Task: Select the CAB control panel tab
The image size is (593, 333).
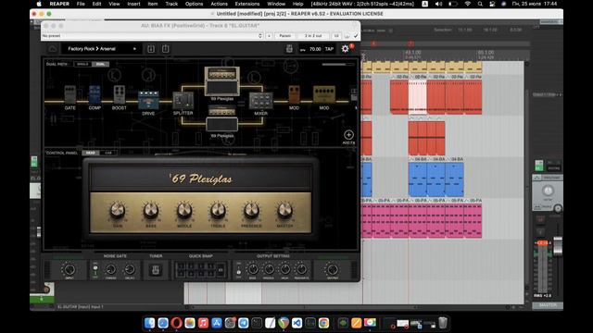Action: click(x=108, y=153)
